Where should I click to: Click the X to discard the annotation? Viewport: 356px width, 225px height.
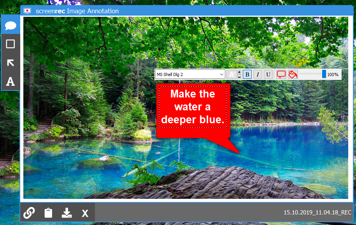pyautogui.click(x=85, y=213)
